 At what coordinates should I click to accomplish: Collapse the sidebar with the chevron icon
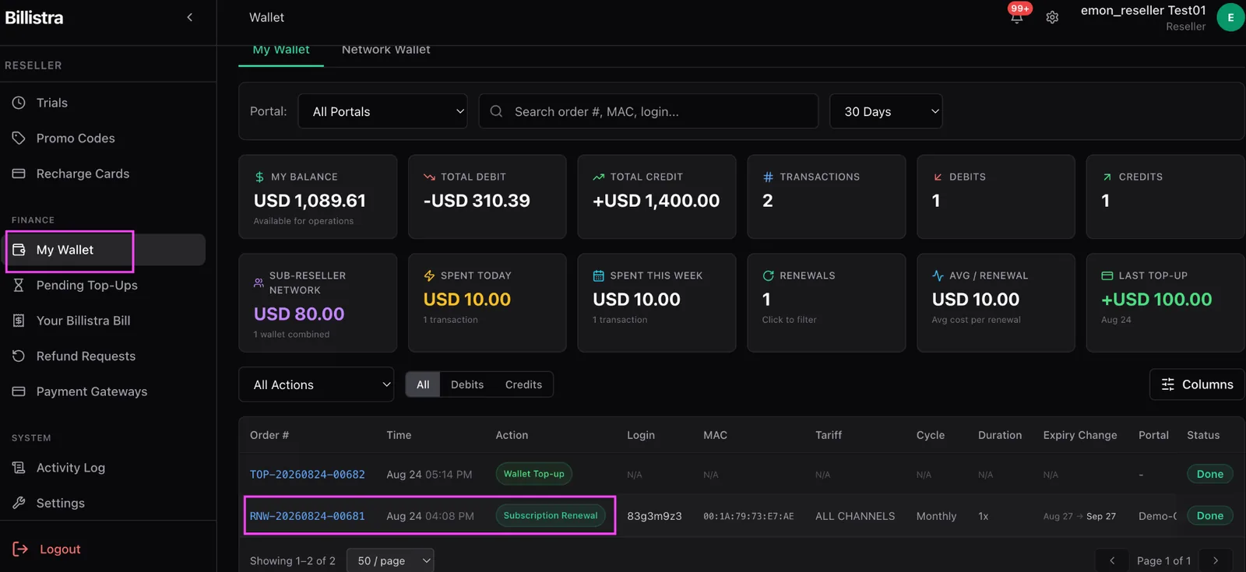189,17
